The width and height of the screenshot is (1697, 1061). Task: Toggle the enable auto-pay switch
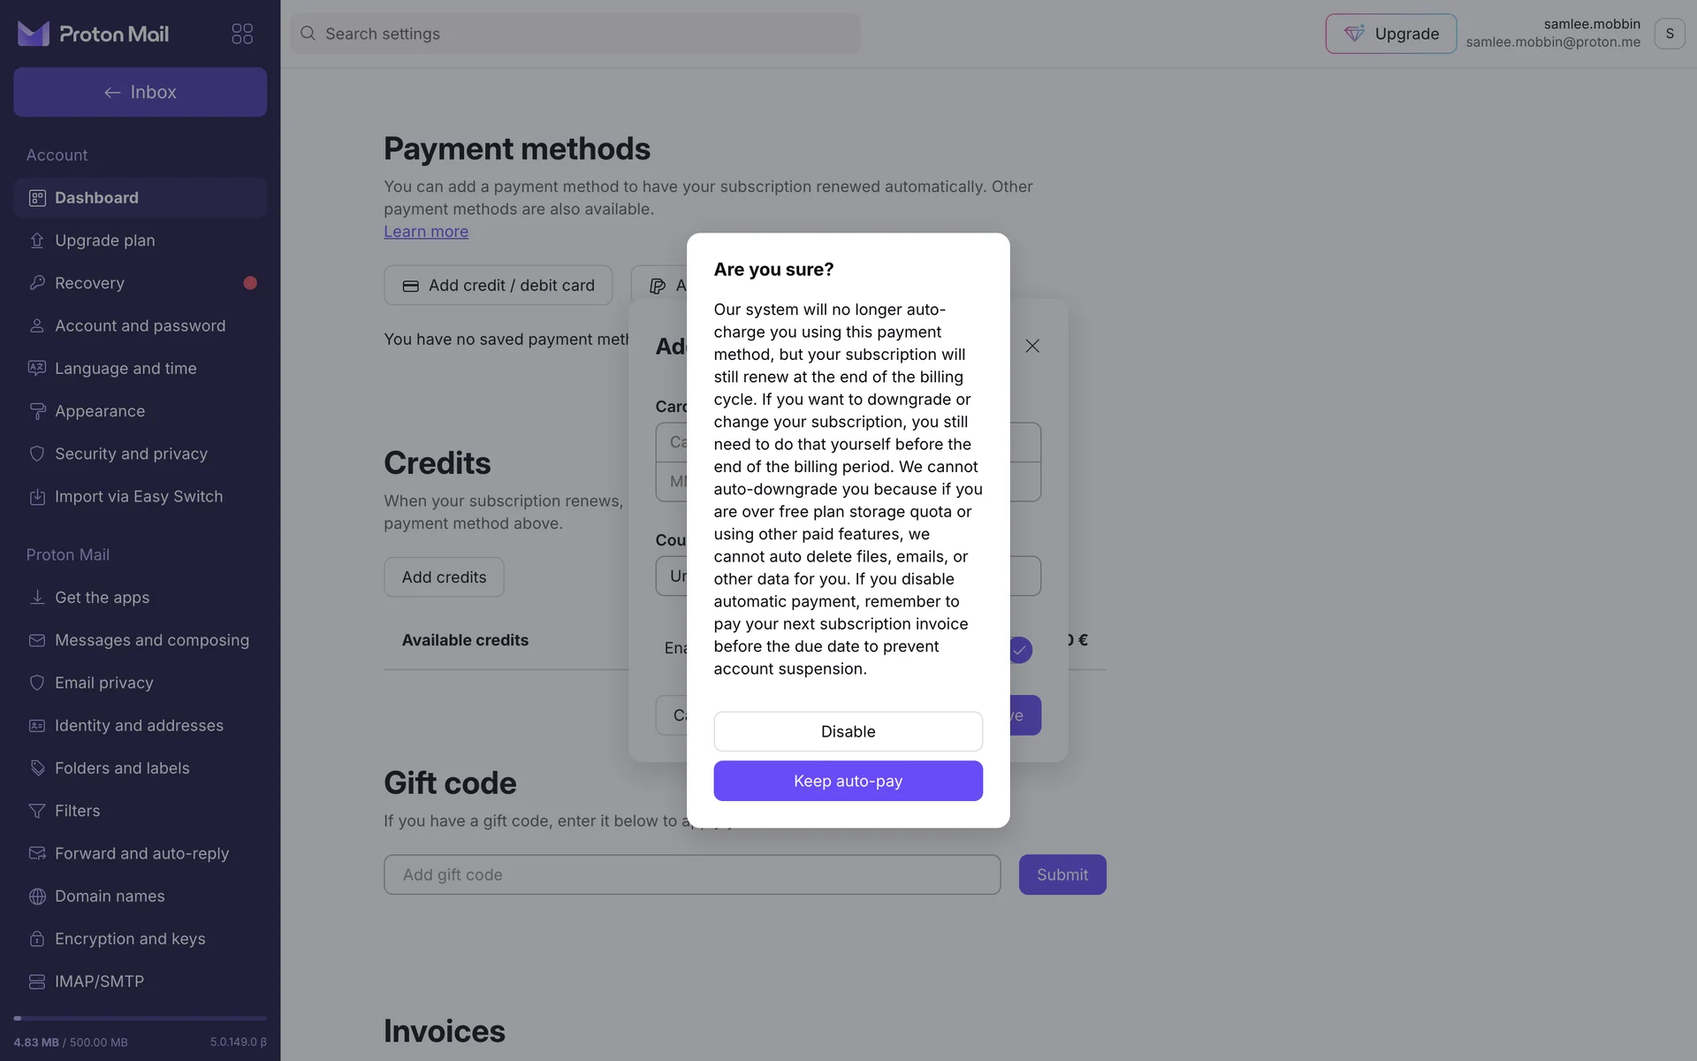point(1020,650)
